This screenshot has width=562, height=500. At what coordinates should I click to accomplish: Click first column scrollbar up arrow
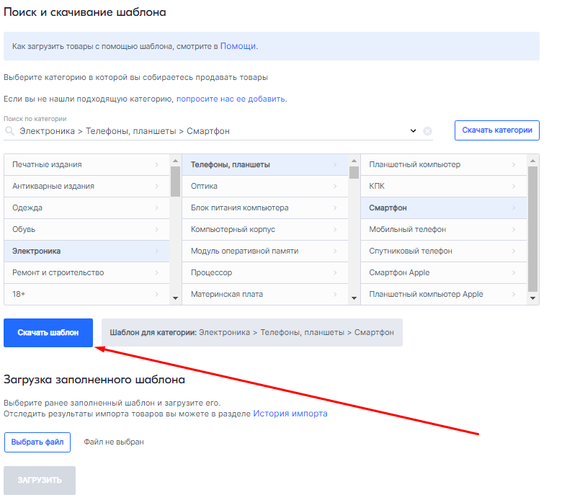(175, 161)
